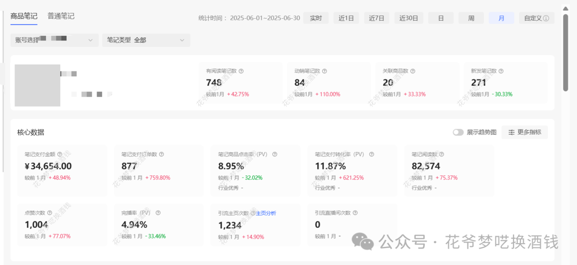The image size is (577, 265).
Task: Click the 笔记支付金额 ¥34,654.00 value
Action: tap(48, 166)
